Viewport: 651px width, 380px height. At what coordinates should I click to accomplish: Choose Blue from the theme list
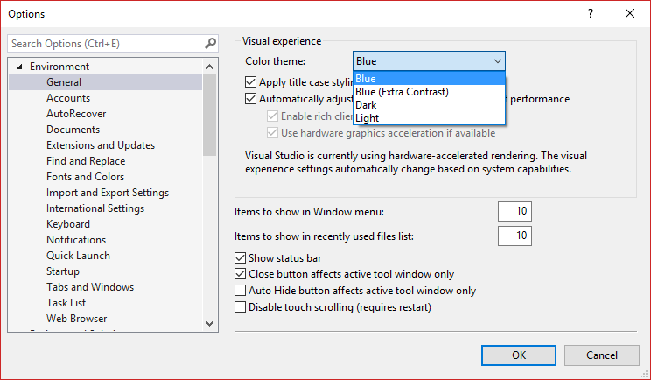tap(429, 79)
